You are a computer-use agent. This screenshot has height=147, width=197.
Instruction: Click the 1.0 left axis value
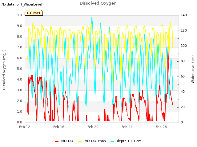point(19,111)
